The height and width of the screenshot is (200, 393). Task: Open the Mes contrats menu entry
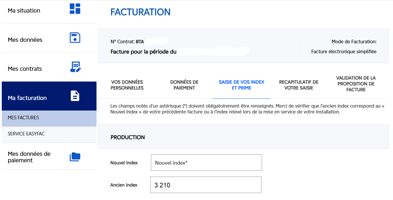click(x=25, y=69)
